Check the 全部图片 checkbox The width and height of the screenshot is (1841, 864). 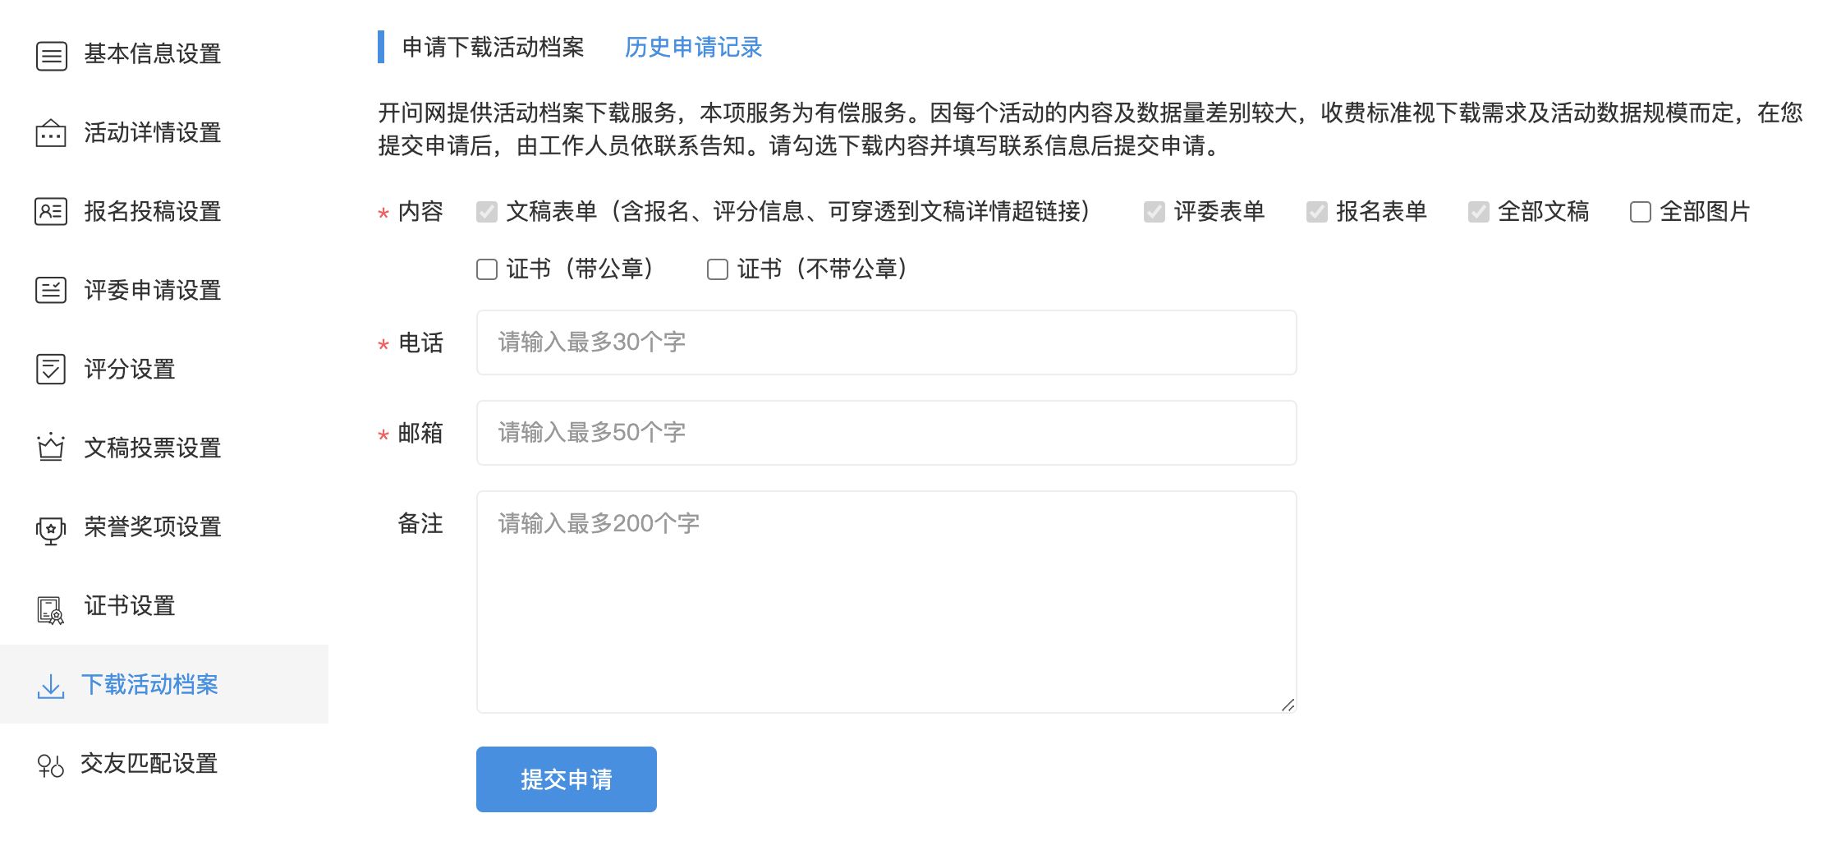point(1640,212)
